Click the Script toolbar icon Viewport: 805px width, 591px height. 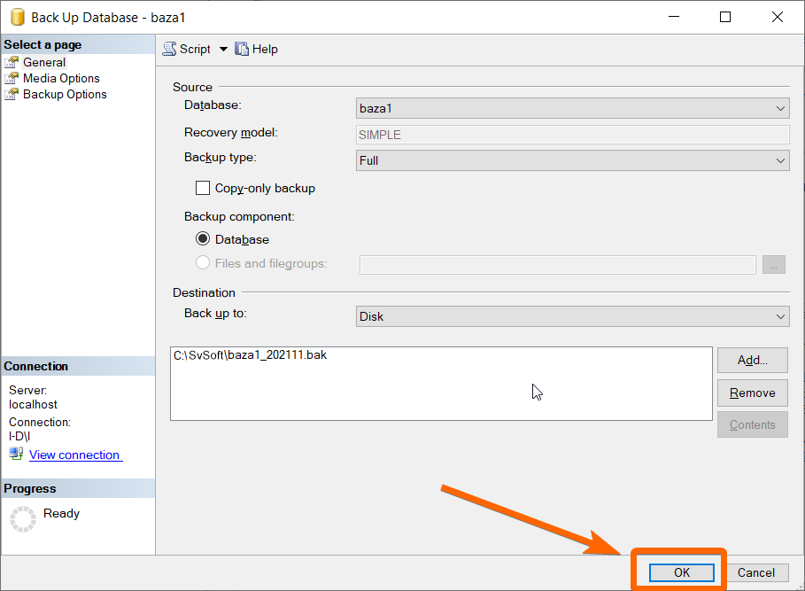(169, 49)
